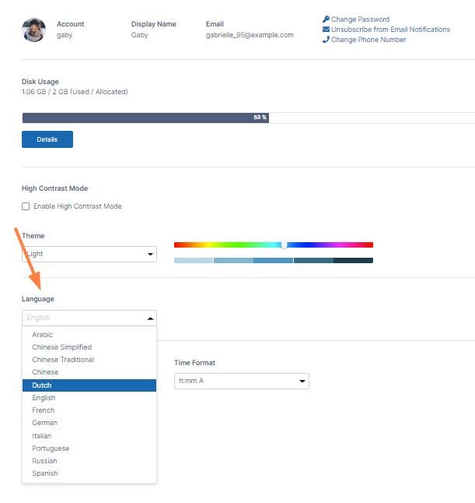Click the Details button under Disk Usage

[47, 139]
